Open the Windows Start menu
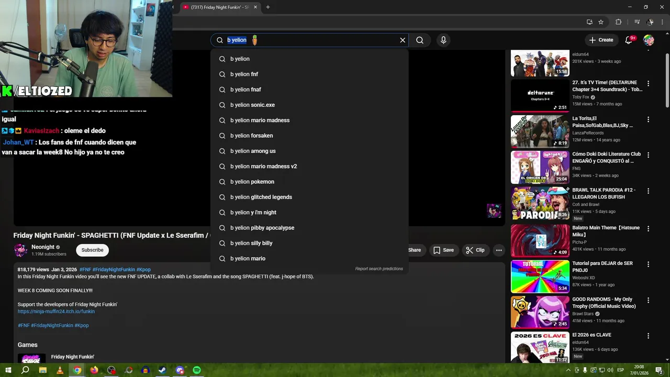Screen dimensions: 670x377 [7, 370]
